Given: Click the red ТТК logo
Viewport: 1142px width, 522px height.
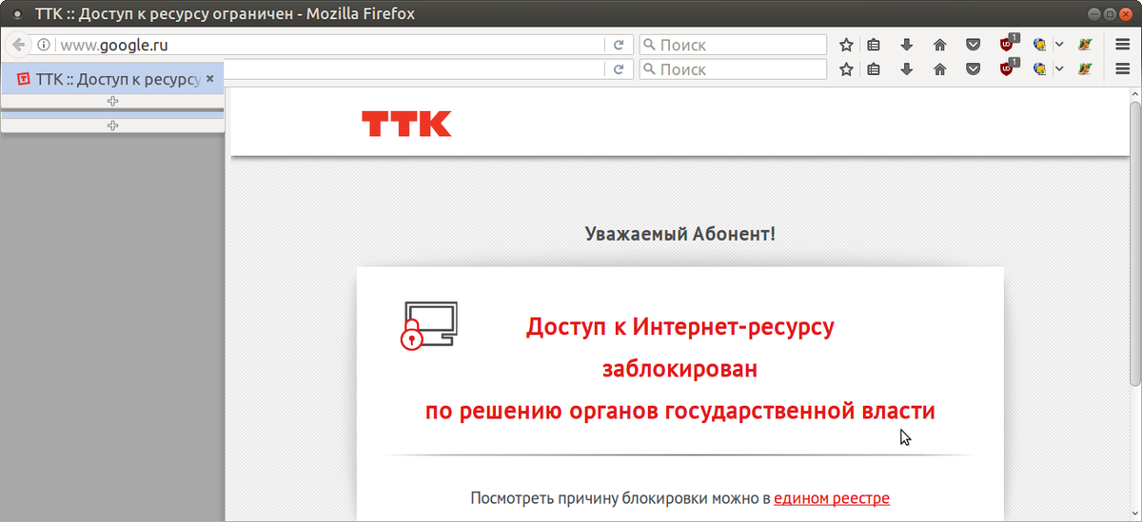Looking at the screenshot, I should click(x=406, y=124).
